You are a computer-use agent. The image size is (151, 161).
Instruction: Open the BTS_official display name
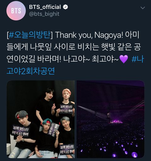tap(45, 7)
